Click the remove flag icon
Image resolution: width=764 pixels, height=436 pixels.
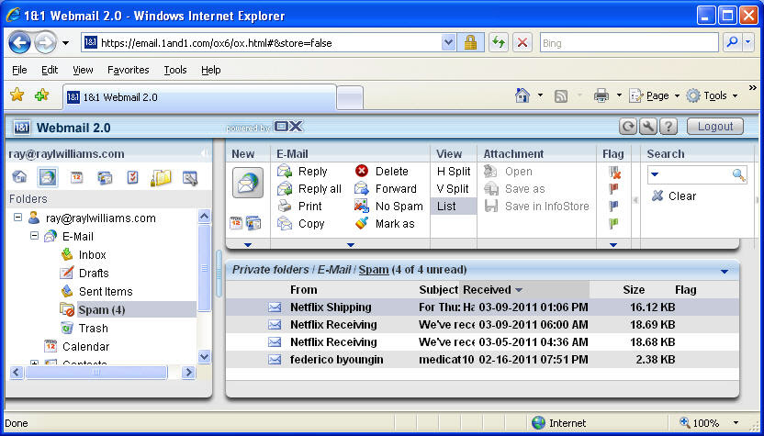613,172
